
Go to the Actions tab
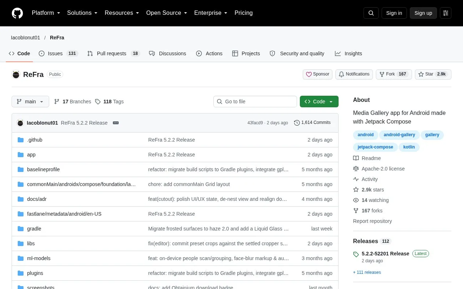209,53
